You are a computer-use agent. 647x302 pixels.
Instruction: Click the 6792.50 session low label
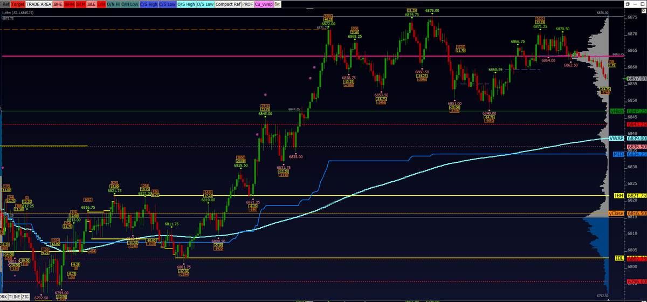pyautogui.click(x=42, y=298)
